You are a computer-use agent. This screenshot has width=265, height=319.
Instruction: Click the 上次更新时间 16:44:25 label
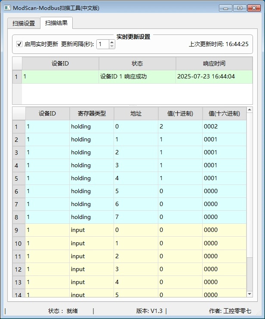(x=219, y=44)
